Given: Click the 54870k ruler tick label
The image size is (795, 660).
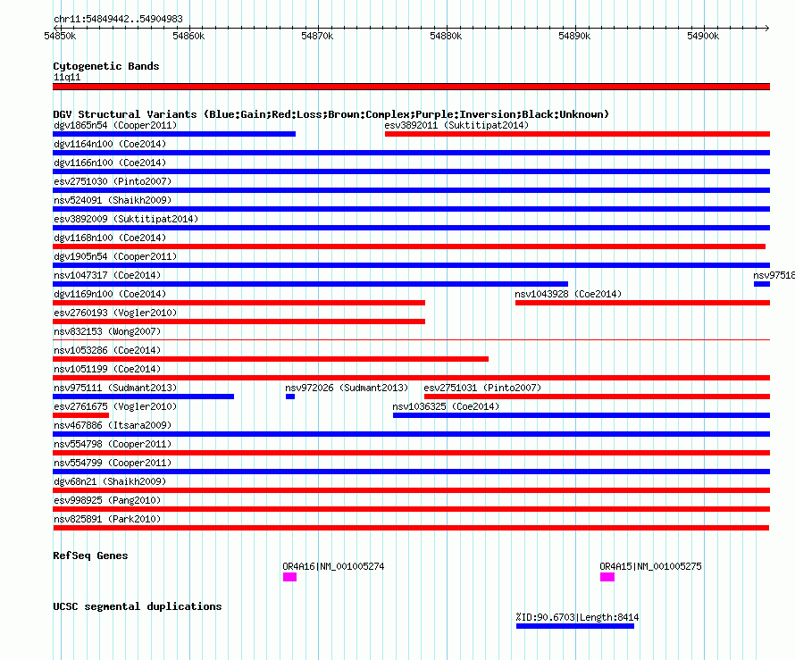Looking at the screenshot, I should click(x=317, y=36).
